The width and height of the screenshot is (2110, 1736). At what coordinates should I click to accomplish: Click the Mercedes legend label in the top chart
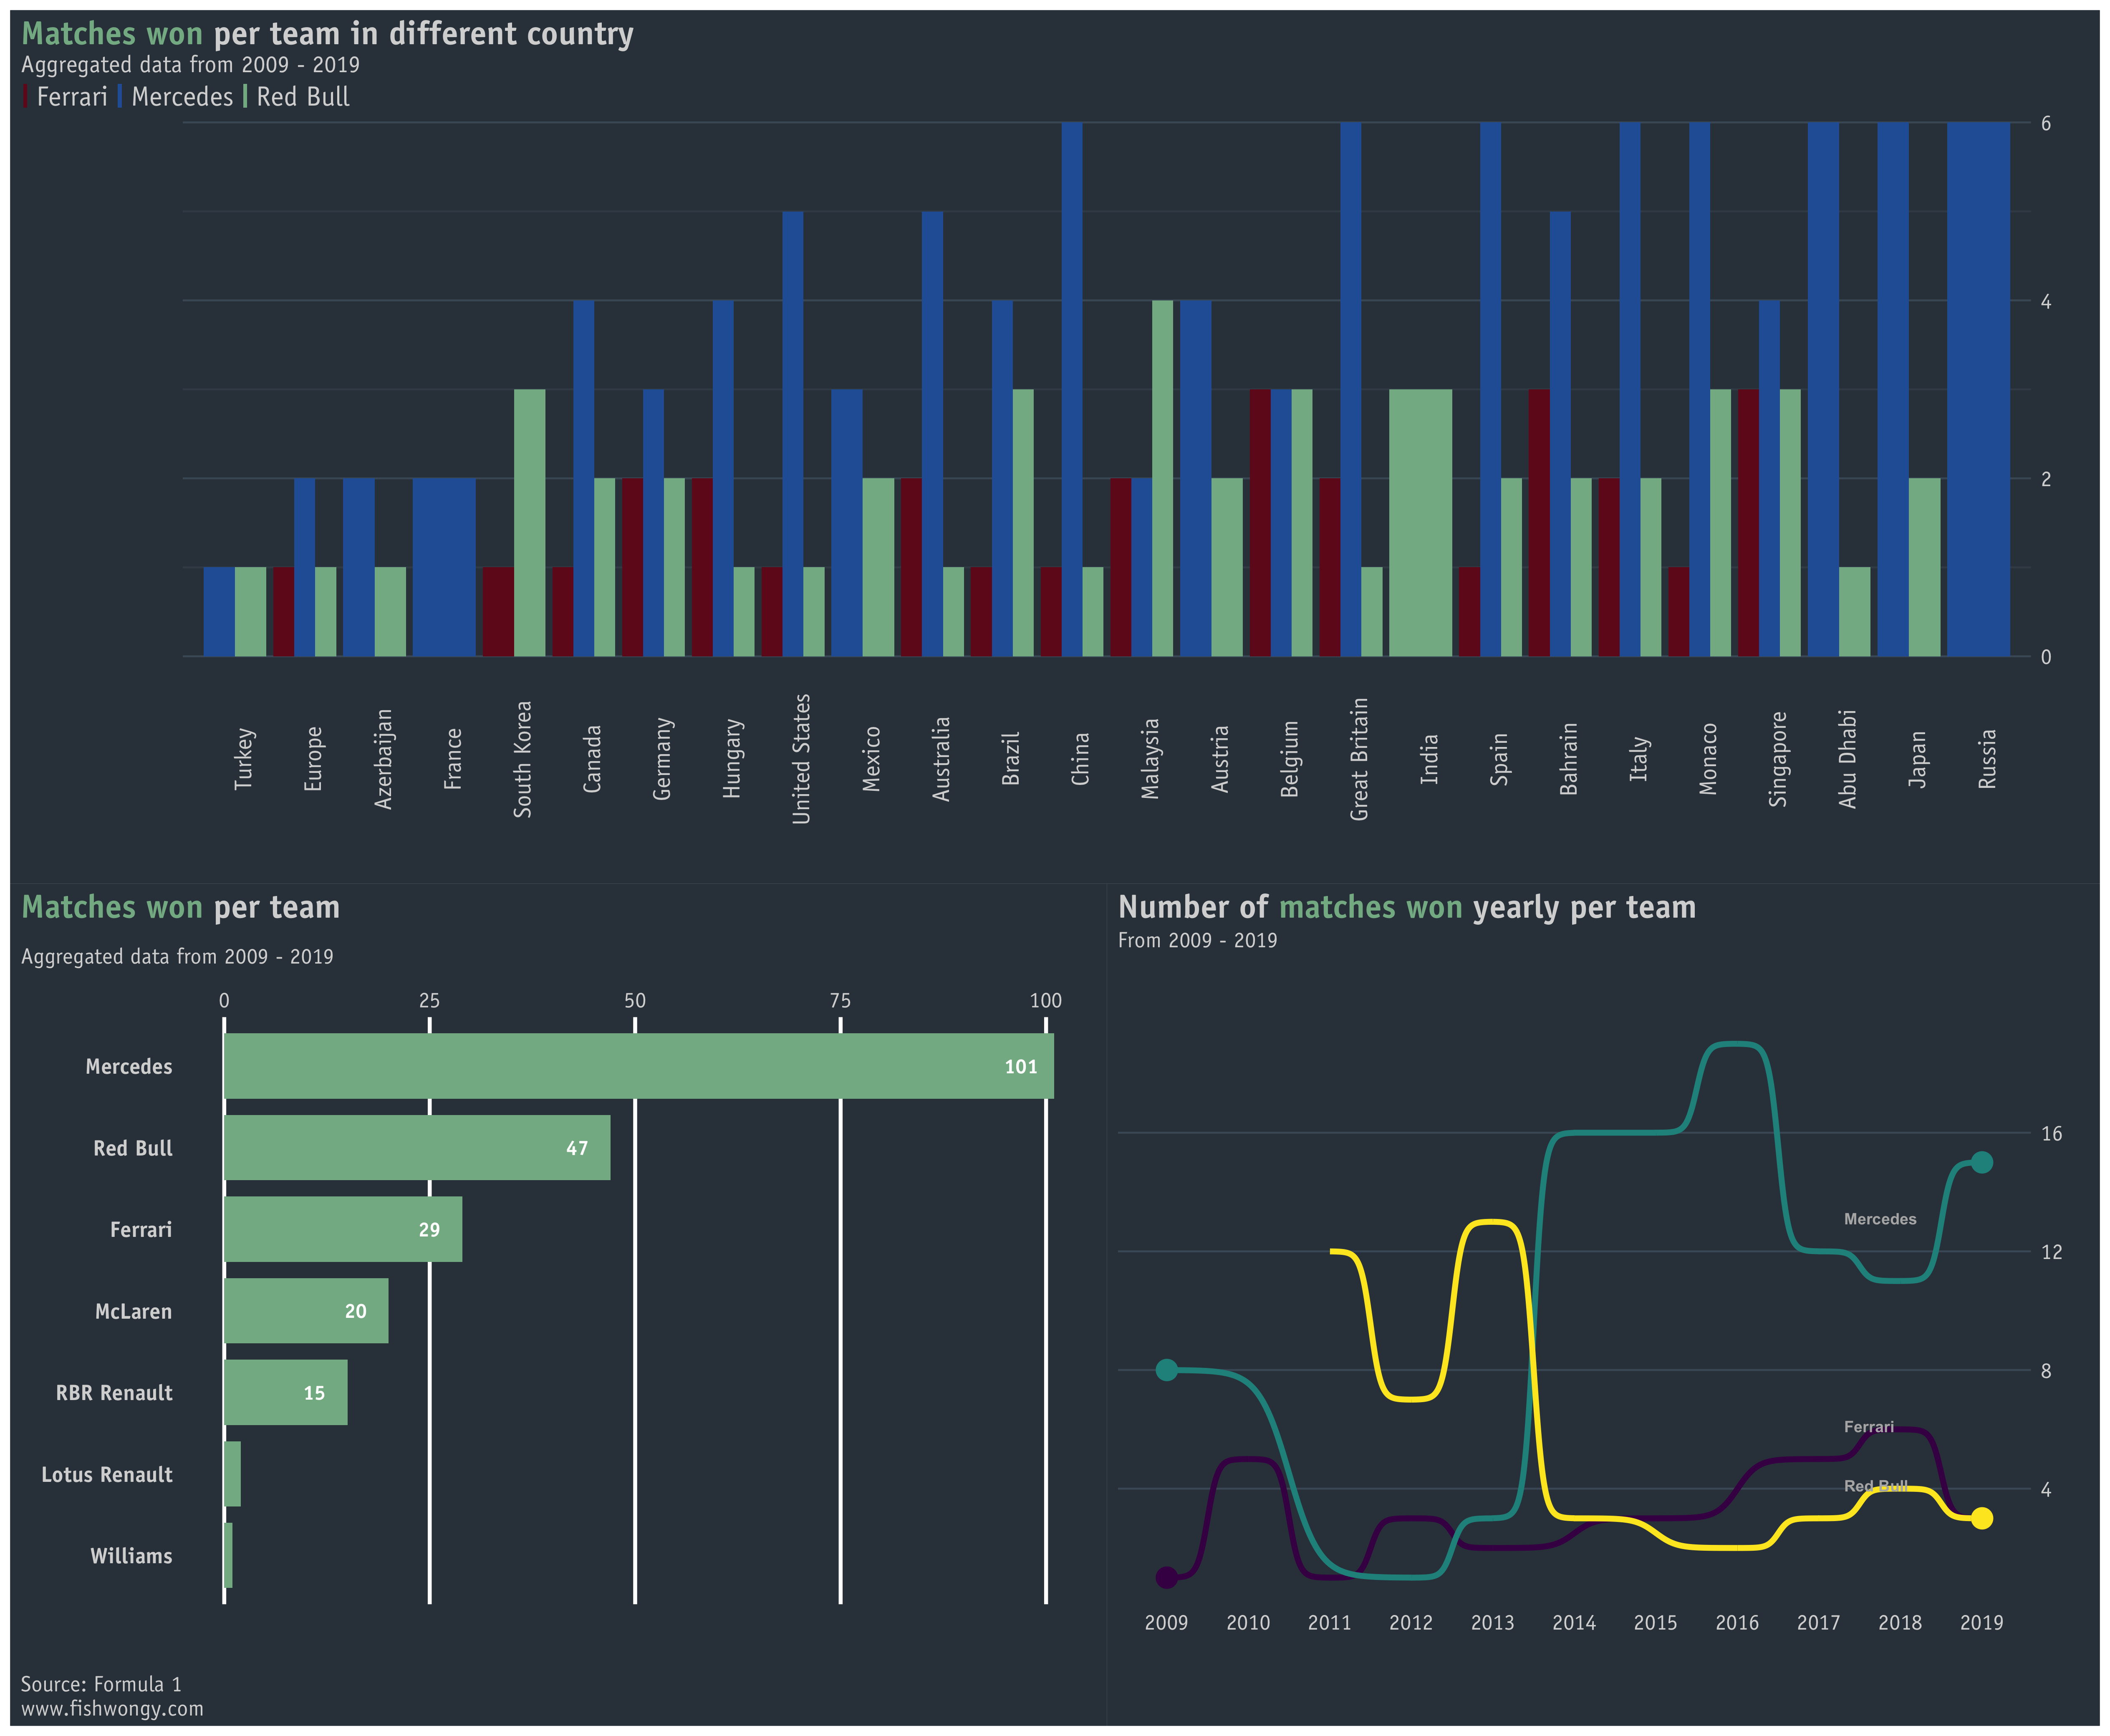(x=182, y=97)
